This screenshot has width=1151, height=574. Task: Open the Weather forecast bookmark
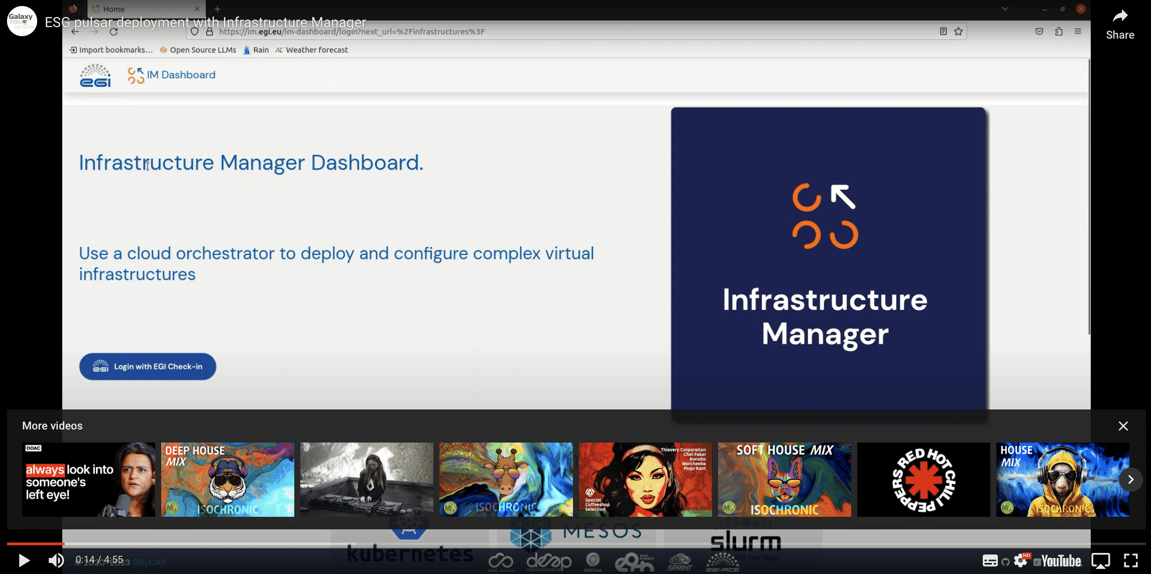coord(312,50)
